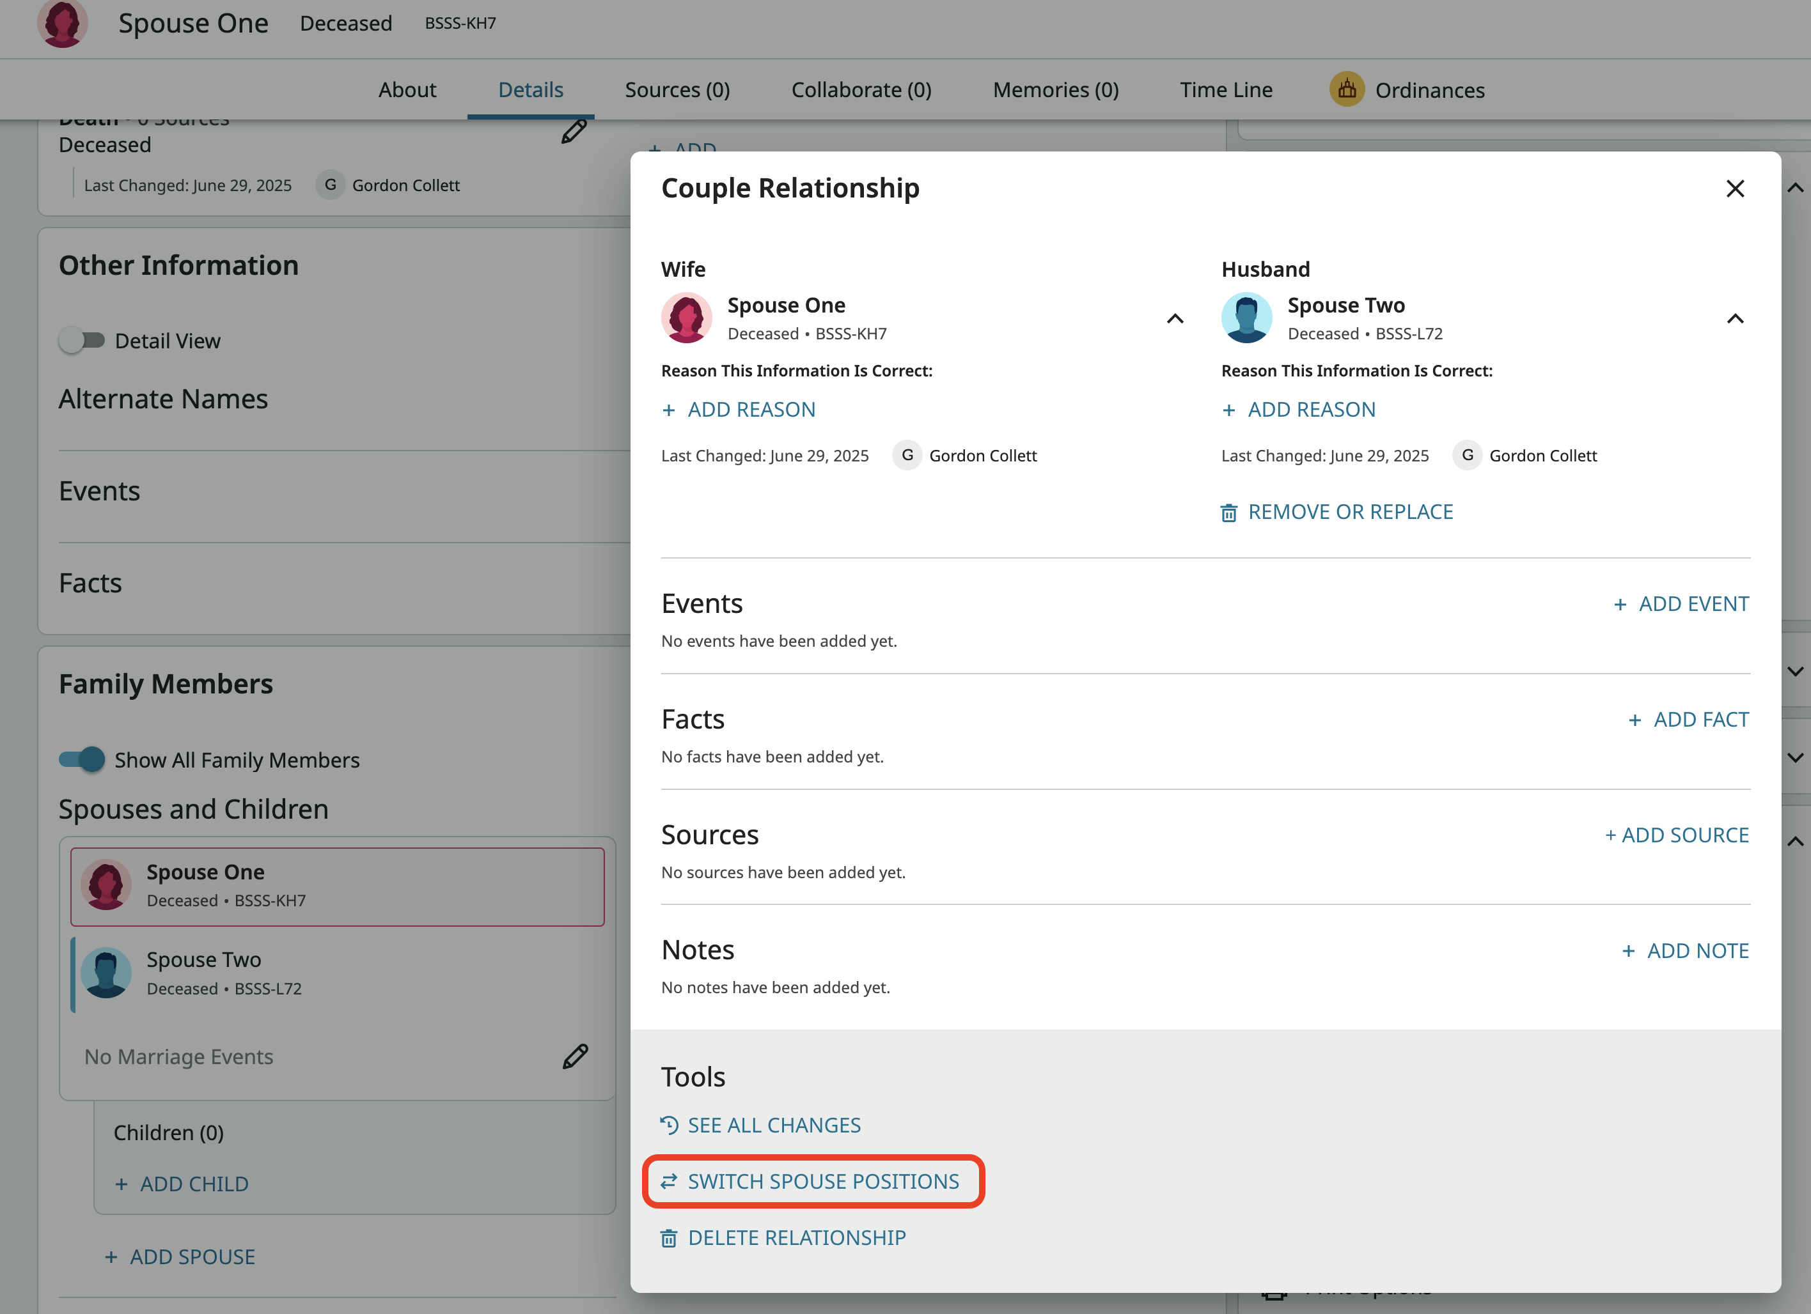Select Spouse Two card in Spouses and Children

pos(337,974)
